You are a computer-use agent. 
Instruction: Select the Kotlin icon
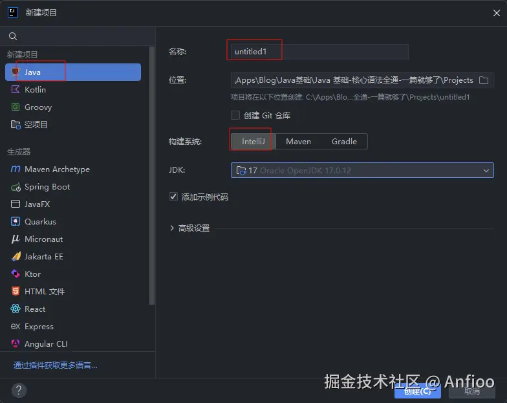[16, 89]
